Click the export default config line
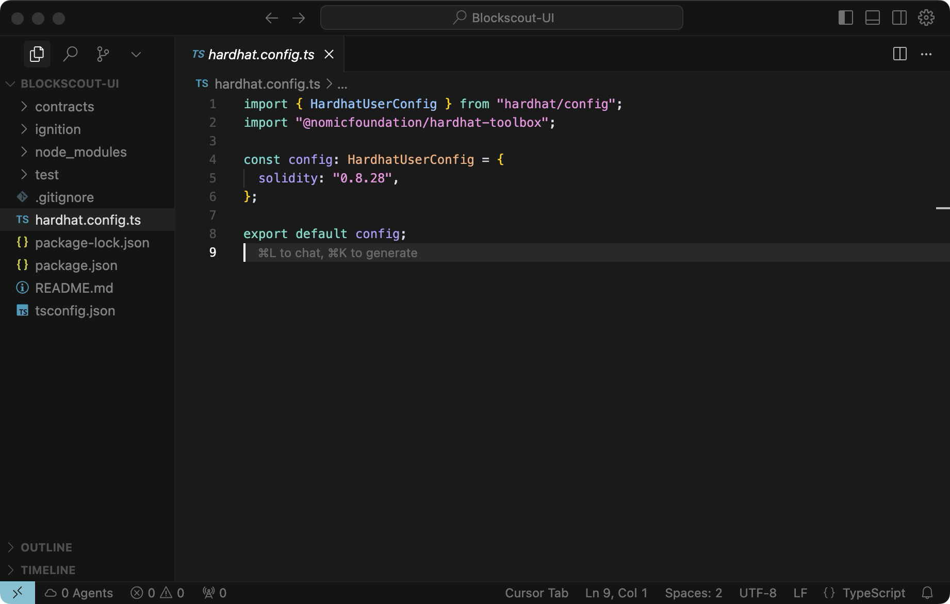This screenshot has height=604, width=950. coord(325,234)
